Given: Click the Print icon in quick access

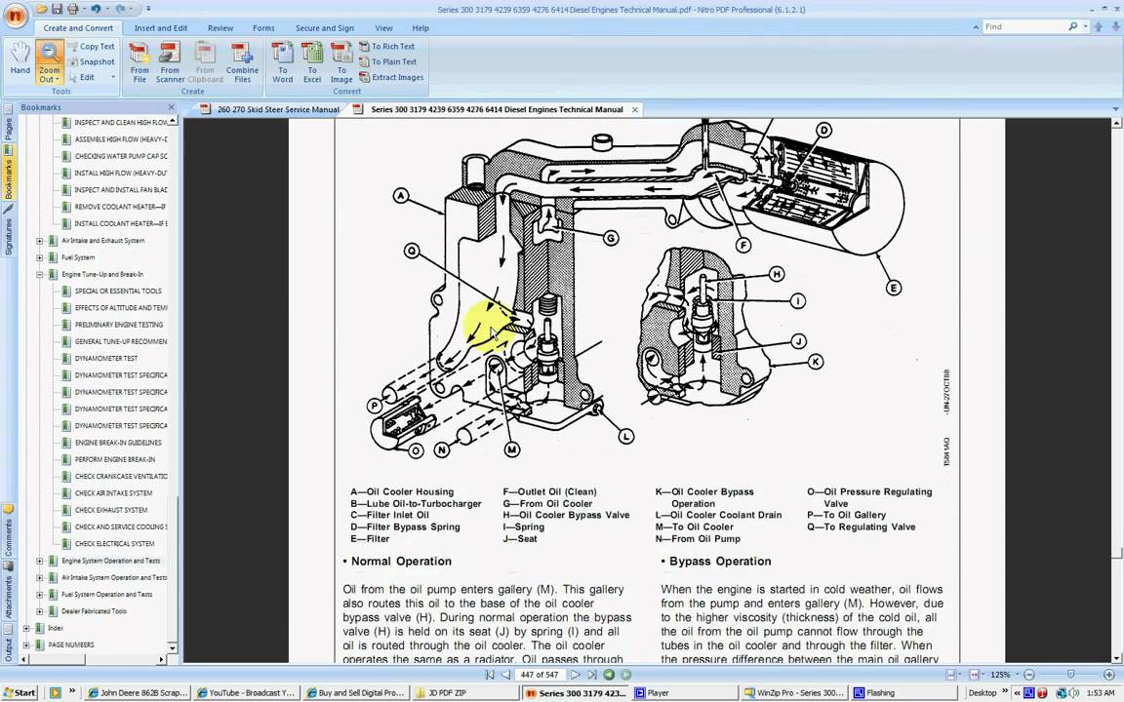Looking at the screenshot, I should [x=72, y=9].
